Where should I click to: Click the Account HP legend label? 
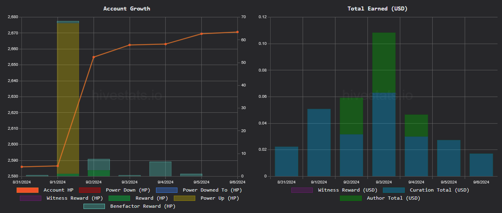click(x=58, y=190)
